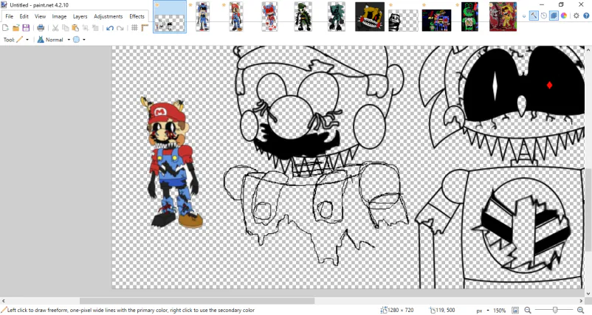Open the Image menu
This screenshot has width=592, height=315.
click(x=59, y=16)
